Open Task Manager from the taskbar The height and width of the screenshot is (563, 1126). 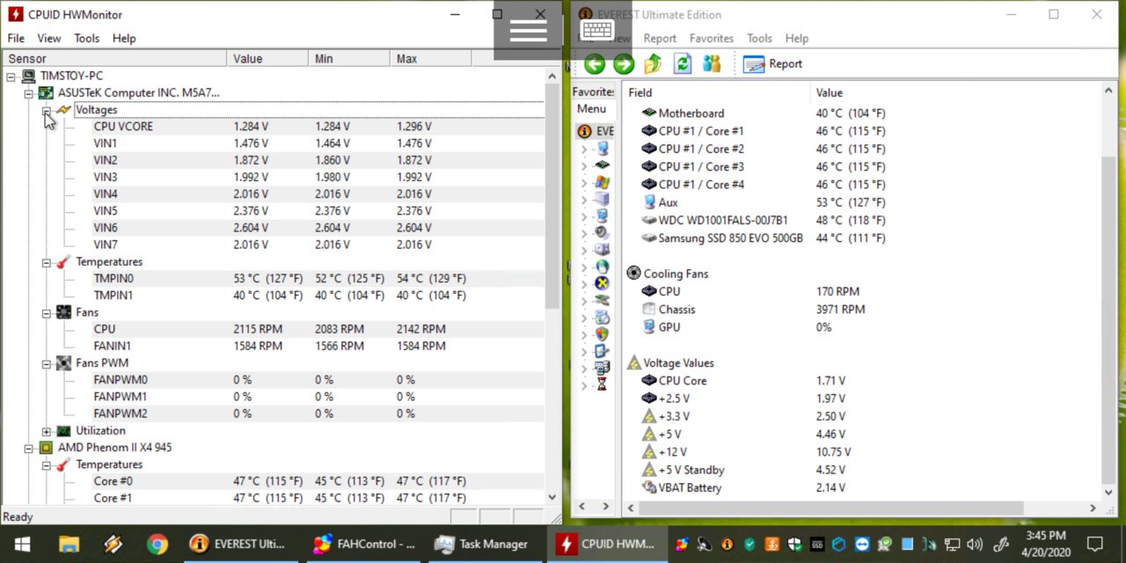pos(481,544)
